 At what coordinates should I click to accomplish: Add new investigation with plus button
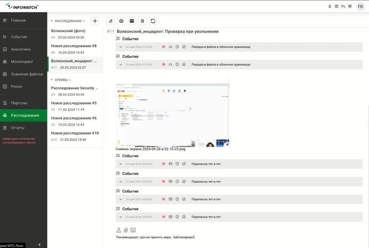coord(95,21)
